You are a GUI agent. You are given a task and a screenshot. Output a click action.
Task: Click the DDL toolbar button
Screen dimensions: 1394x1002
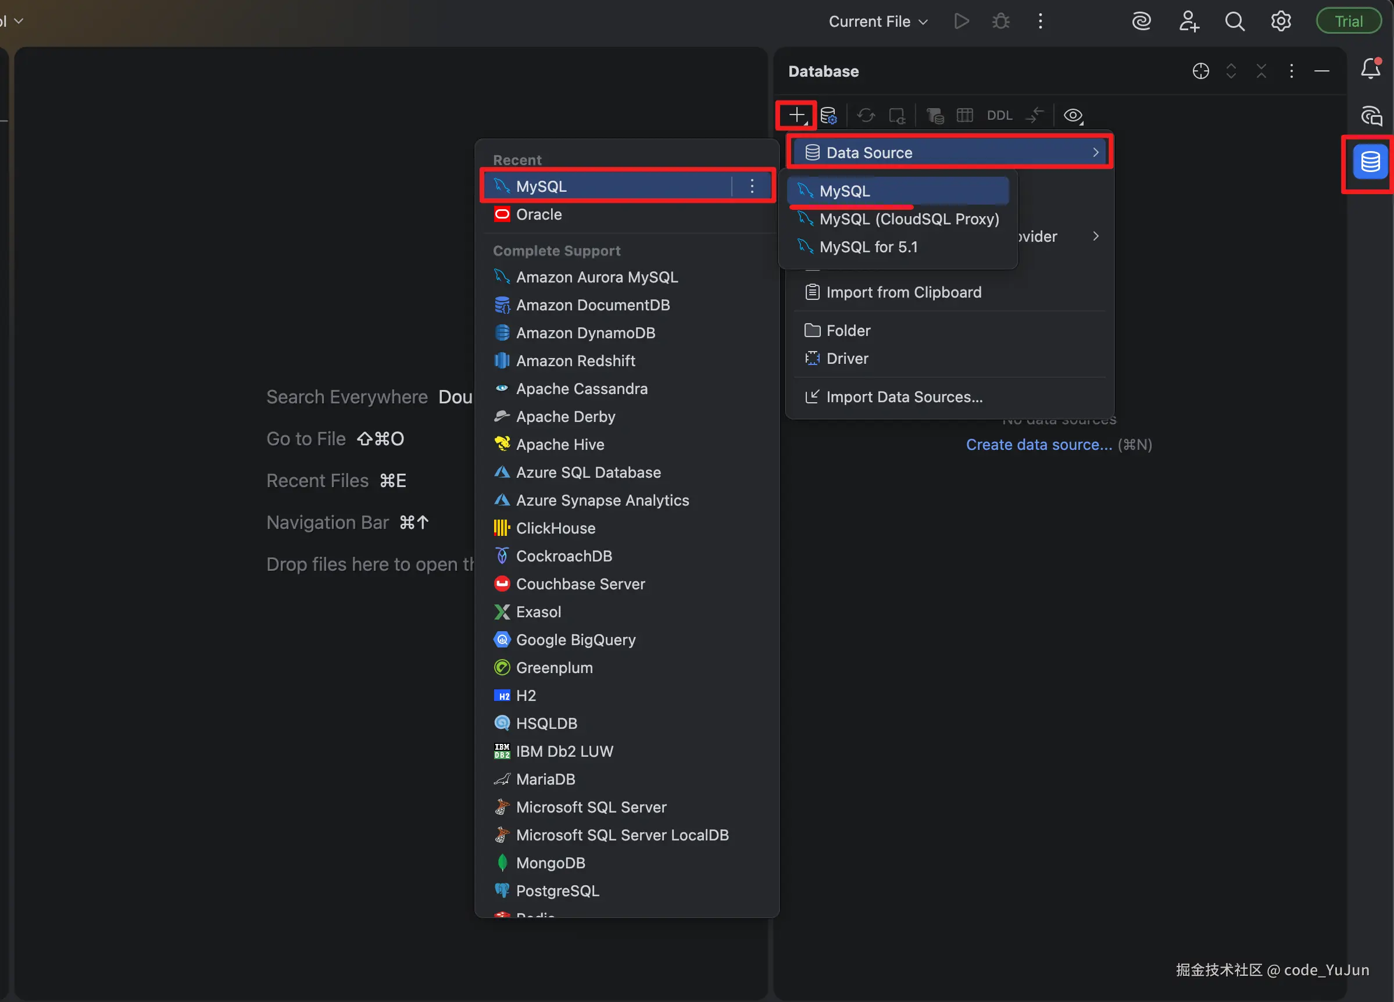click(x=999, y=115)
